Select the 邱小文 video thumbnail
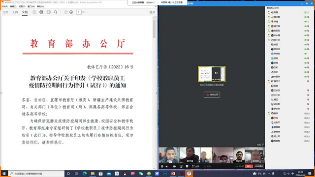 coord(222,155)
